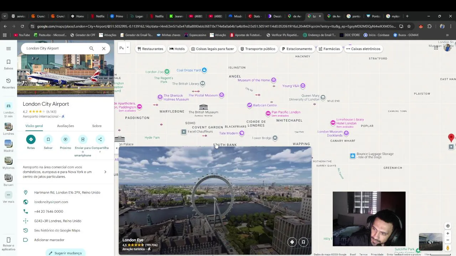Click the Tate Modern map marker
The height and width of the screenshot is (256, 456).
[242, 133]
